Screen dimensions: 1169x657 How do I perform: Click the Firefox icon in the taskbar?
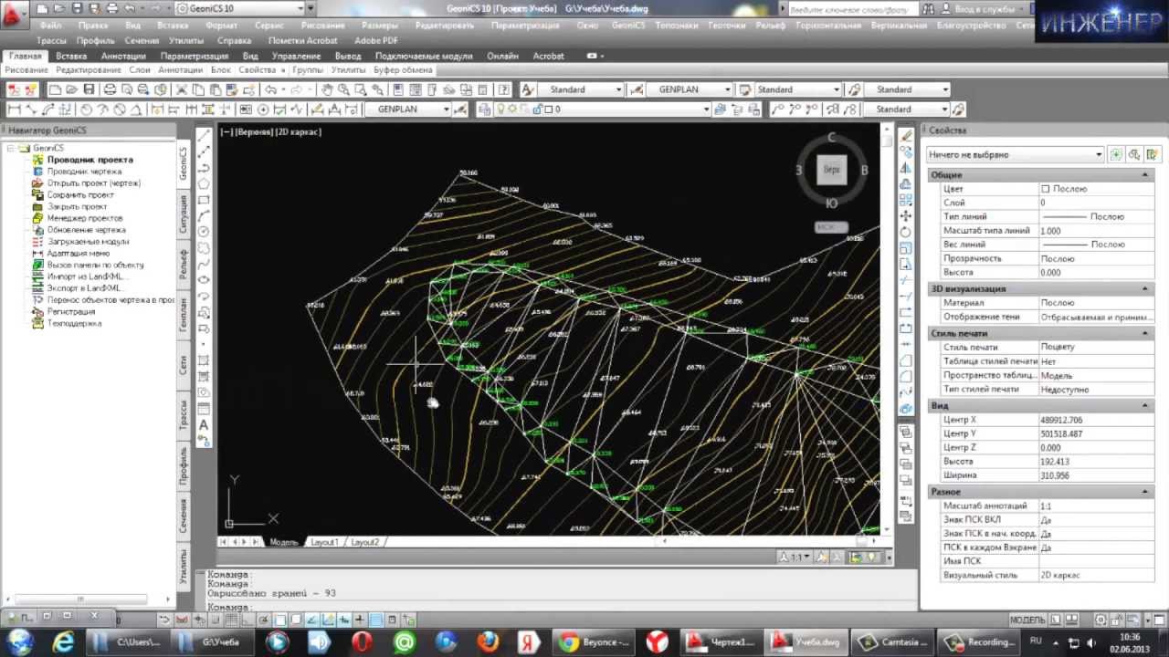[x=488, y=641]
